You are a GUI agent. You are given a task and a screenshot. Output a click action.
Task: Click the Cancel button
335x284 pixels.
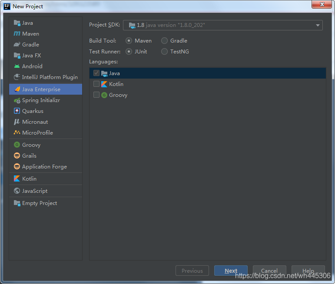(x=269, y=271)
